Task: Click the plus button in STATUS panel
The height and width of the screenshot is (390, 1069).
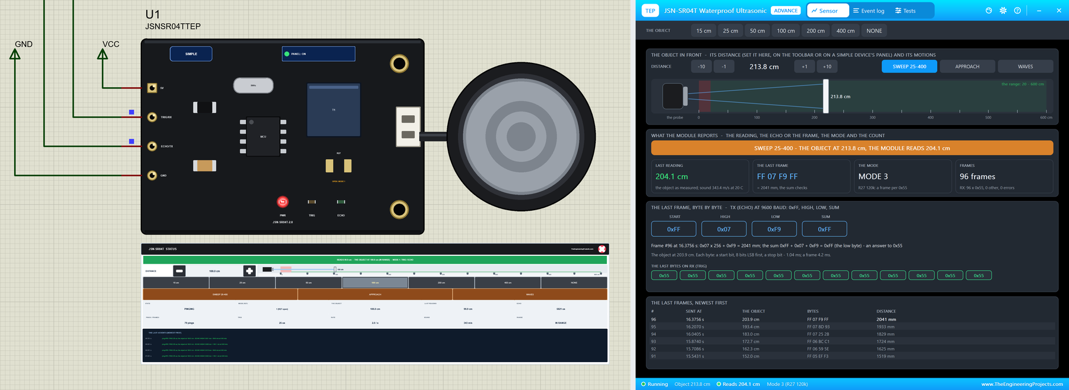Action: click(x=249, y=271)
